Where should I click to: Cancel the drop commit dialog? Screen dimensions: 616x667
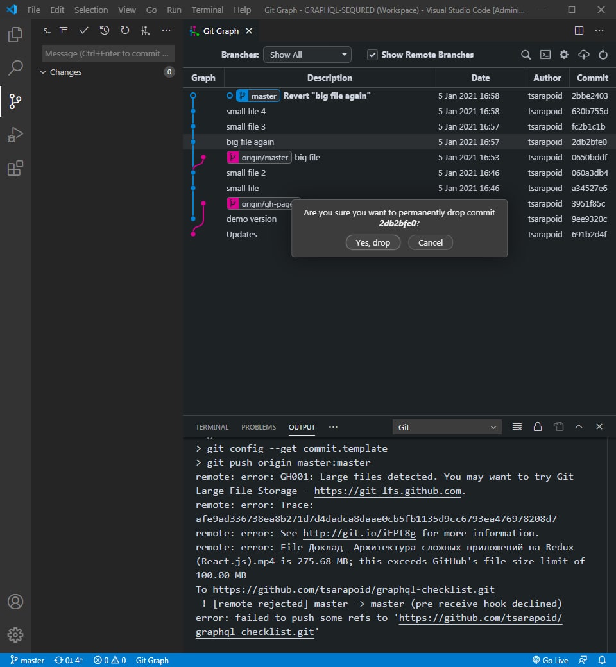click(431, 242)
